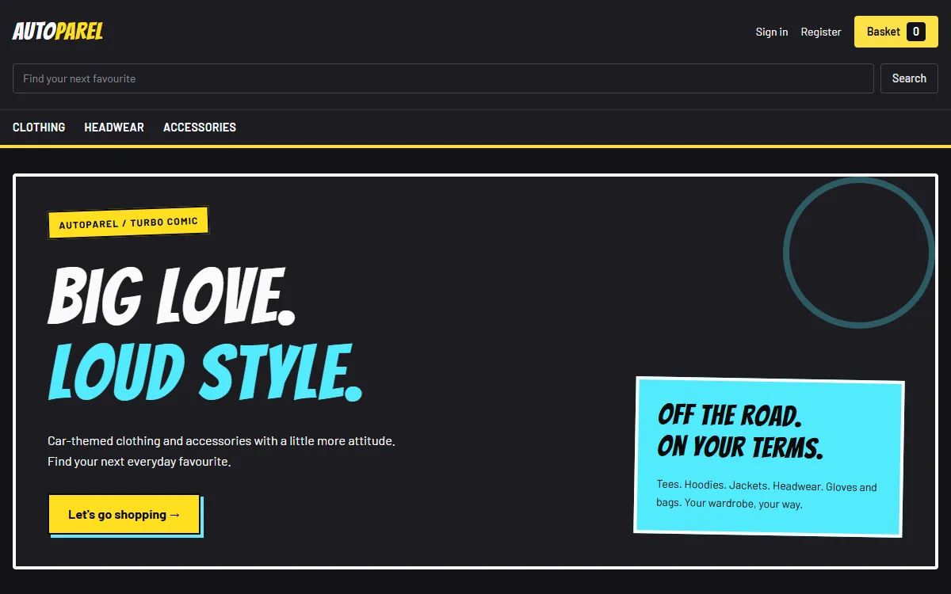Click the 'Autoparel / Turbo Comic' yellow tag
Viewport: 951px width, 594px height.
click(x=128, y=223)
